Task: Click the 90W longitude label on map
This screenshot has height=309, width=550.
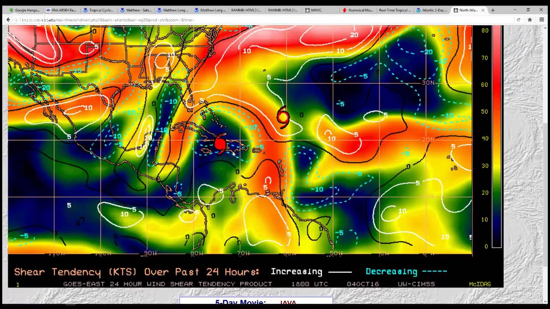Action: tap(150, 253)
